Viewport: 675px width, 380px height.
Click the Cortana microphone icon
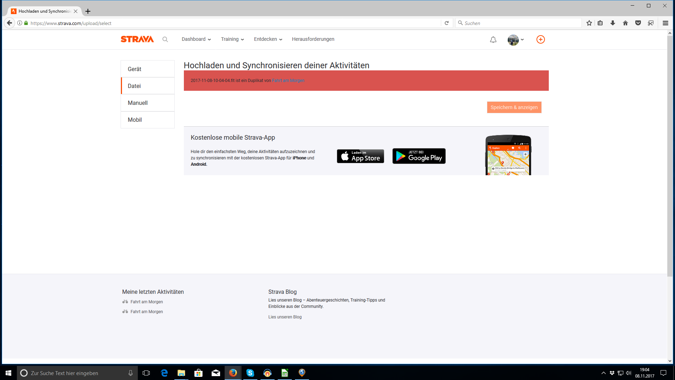[x=130, y=373]
